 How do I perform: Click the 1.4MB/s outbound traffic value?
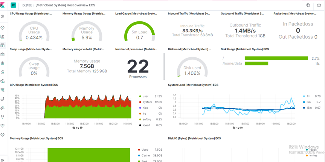(x=245, y=31)
